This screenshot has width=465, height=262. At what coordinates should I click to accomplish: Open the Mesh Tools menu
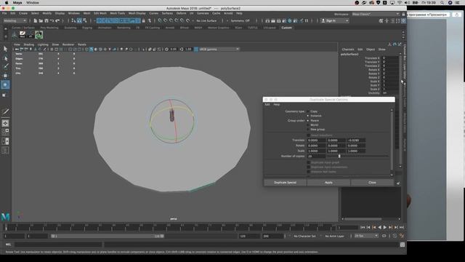pyautogui.click(x=118, y=13)
